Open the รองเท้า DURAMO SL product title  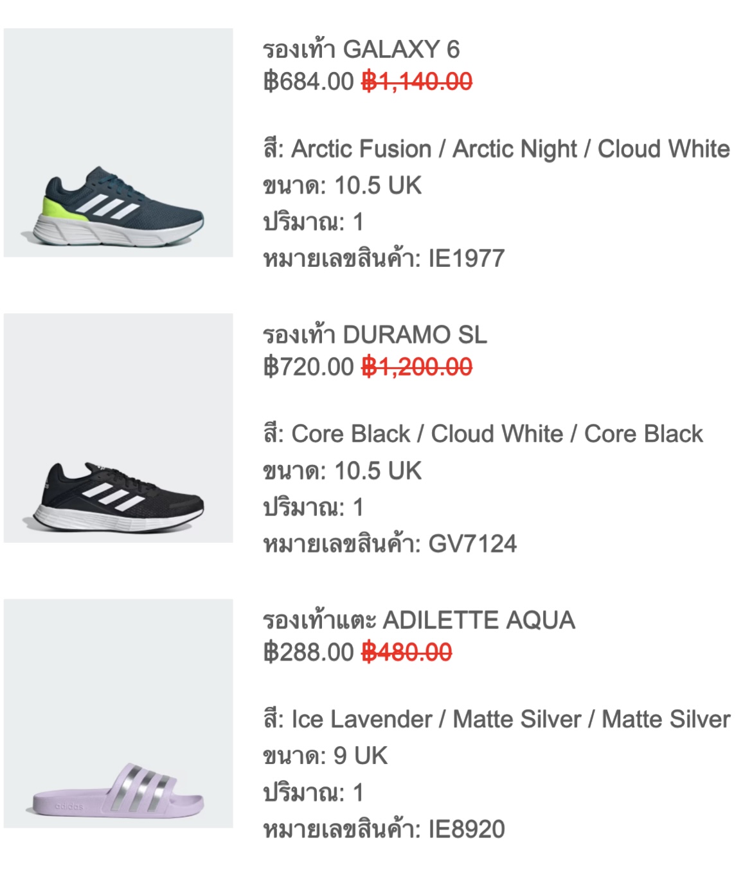375,334
